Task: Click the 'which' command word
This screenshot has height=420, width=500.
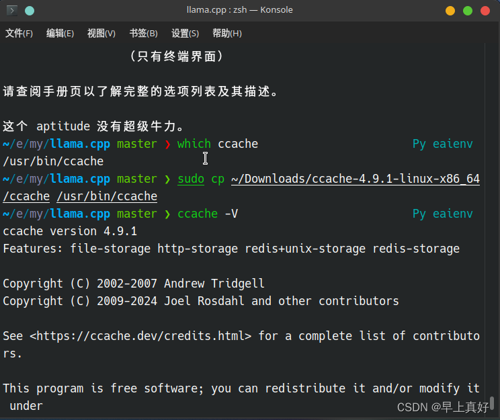Action: (x=194, y=144)
